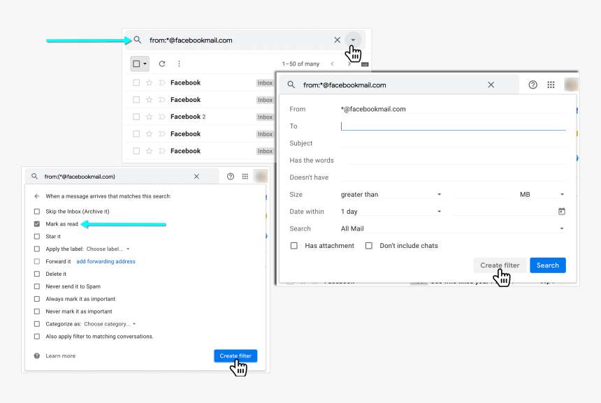Enable the Delete it checkbox
The width and height of the screenshot is (601, 403).
[37, 274]
